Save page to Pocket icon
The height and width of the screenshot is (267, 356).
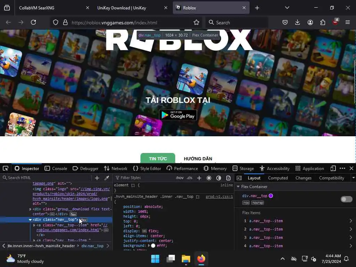(285, 22)
